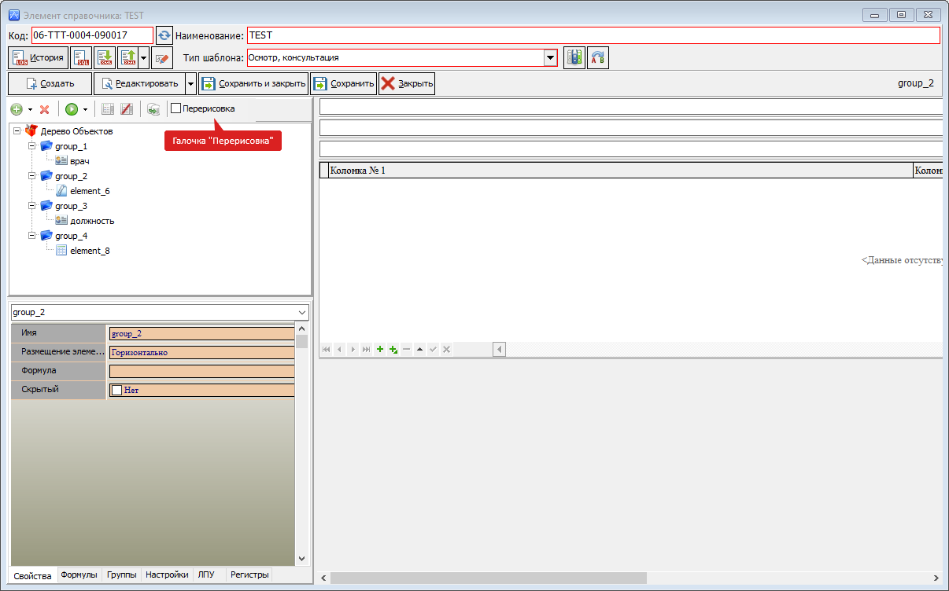Open the Редактировать dropdown arrow
This screenshot has width=949, height=591.
click(x=190, y=83)
